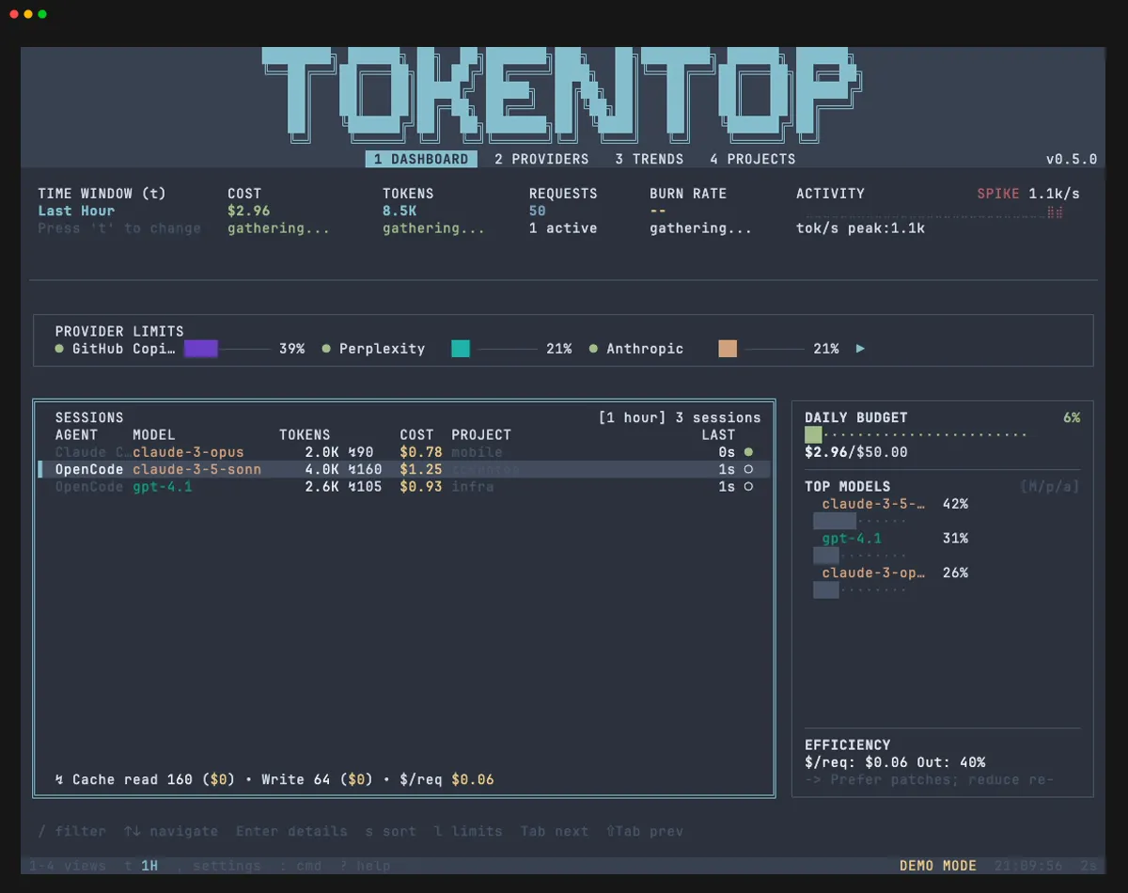The image size is (1128, 893).
Task: Switch to the 2 PROVIDERS tab
Action: tap(541, 160)
